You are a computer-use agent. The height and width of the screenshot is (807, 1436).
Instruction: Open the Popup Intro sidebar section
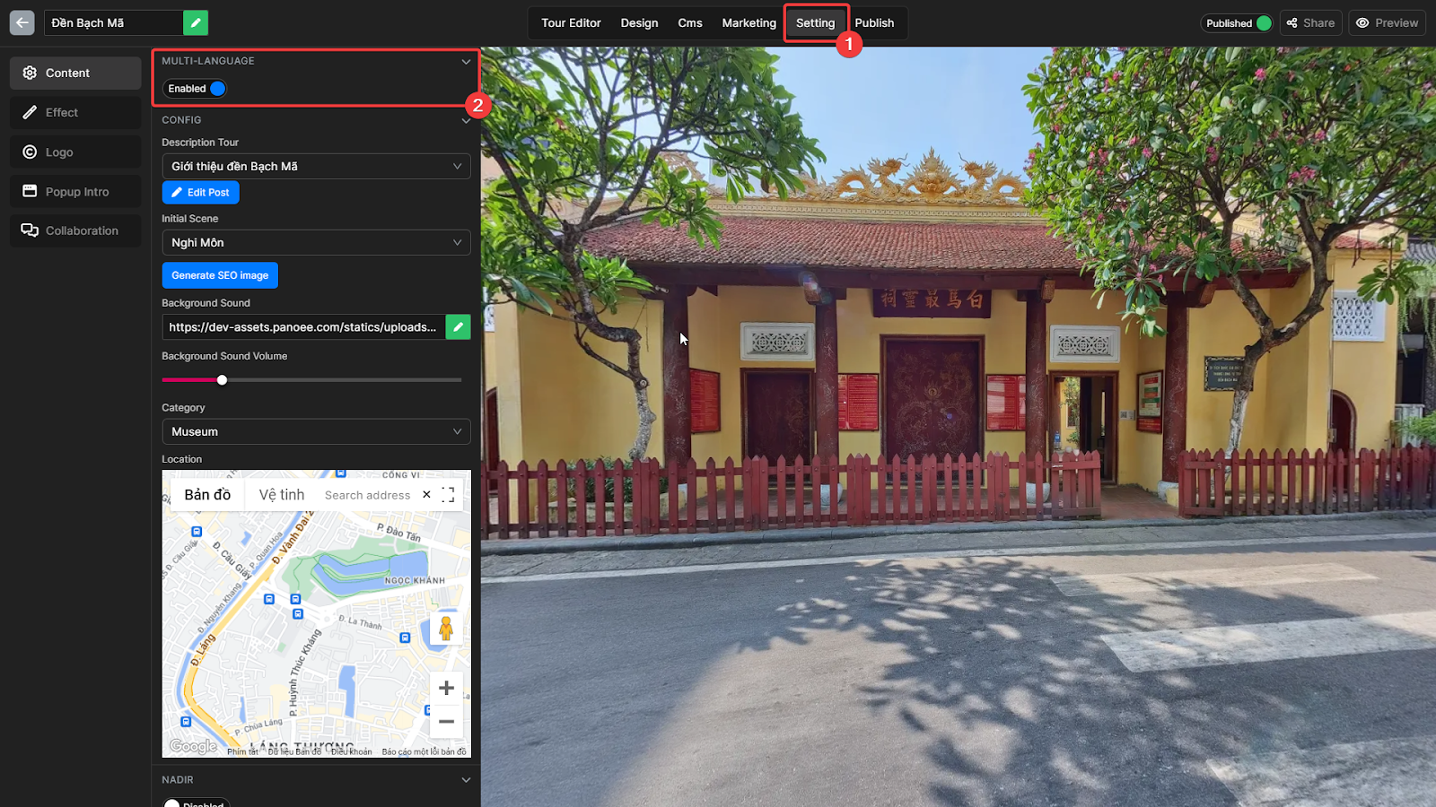click(75, 191)
